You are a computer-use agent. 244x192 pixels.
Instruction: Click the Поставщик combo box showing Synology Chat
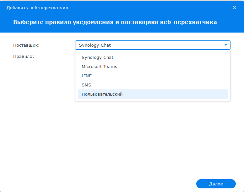[153, 45]
